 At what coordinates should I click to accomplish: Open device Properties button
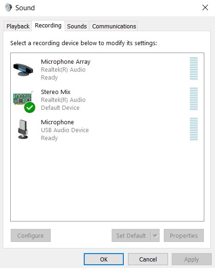coord(184,235)
